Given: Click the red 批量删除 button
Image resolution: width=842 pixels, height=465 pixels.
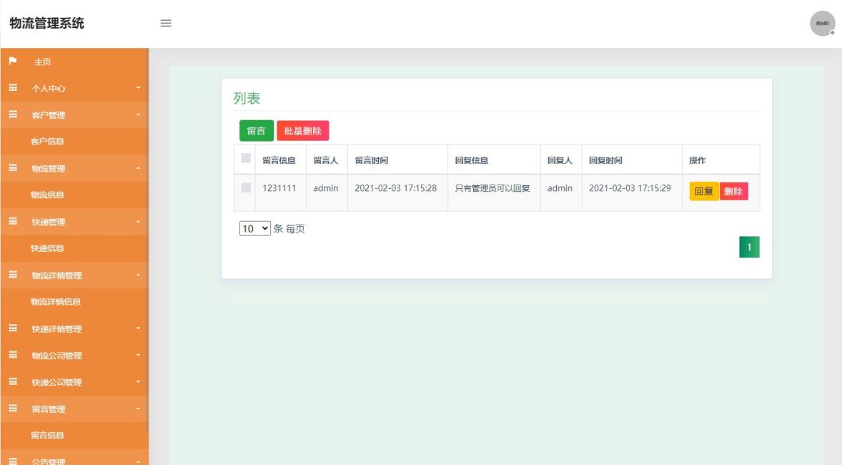Looking at the screenshot, I should tap(303, 131).
